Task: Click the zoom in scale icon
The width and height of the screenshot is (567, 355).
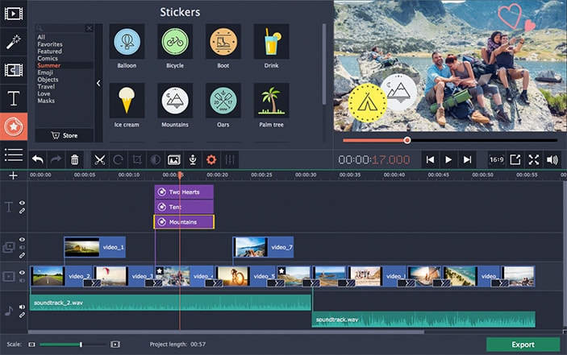Action: tap(115, 345)
